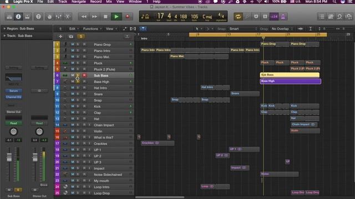
Task: Open the Apple menu
Action: (7, 2)
